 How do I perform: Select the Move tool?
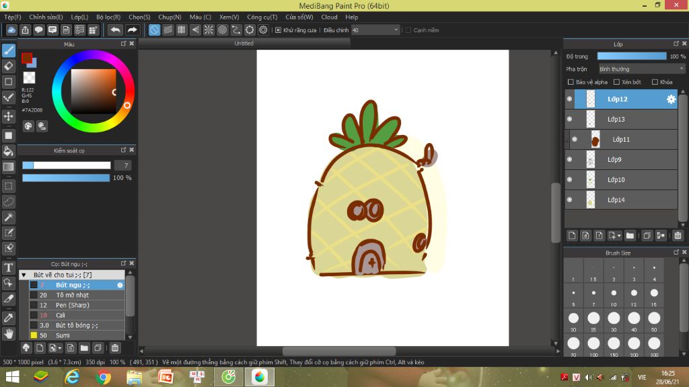pos(9,116)
